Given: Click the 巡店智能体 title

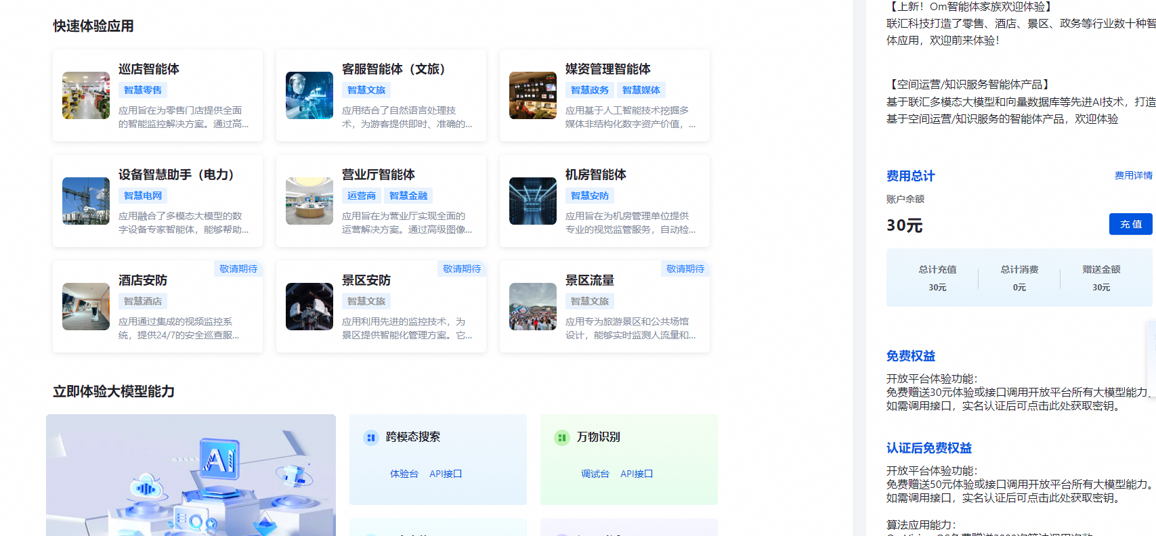Looking at the screenshot, I should tap(149, 69).
